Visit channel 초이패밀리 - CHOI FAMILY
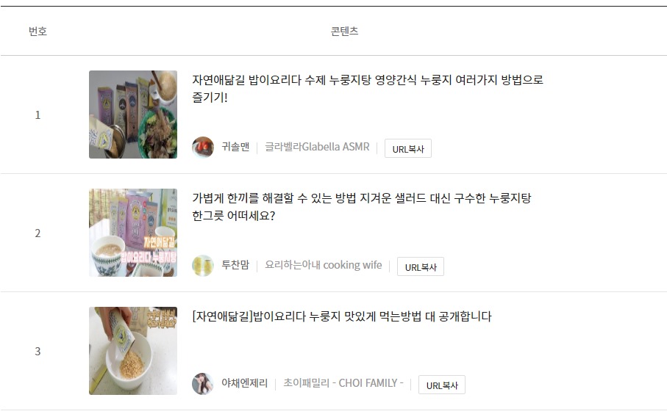Image resolution: width=667 pixels, height=414 pixels. [x=343, y=383]
